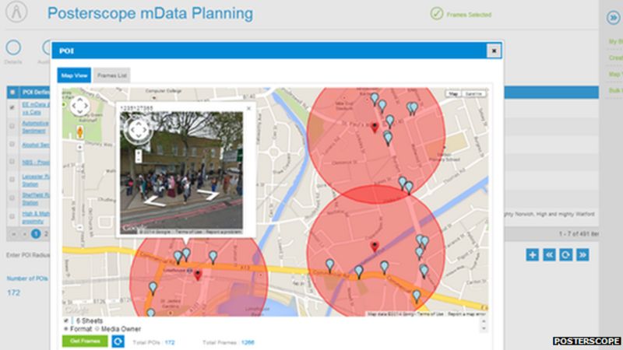Click the blue frame pin near St James Gardens

click(153, 288)
